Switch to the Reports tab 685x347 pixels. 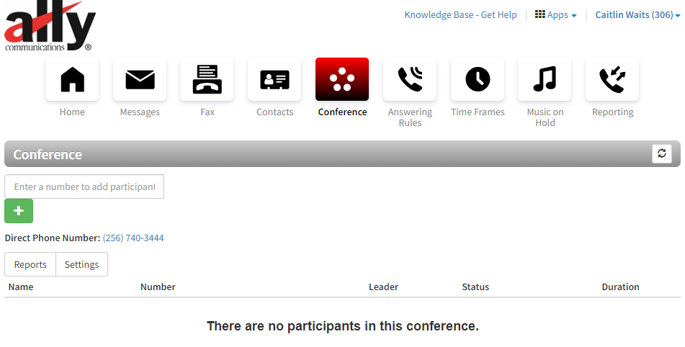tap(30, 264)
